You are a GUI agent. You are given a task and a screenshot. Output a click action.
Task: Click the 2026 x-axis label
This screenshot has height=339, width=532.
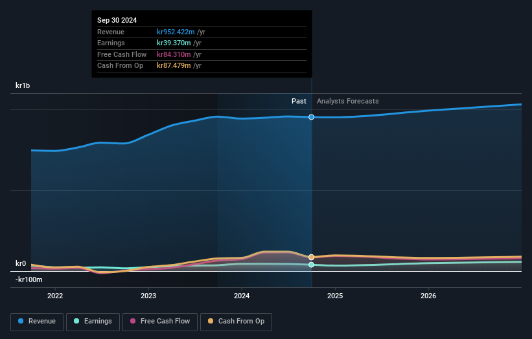click(x=428, y=296)
